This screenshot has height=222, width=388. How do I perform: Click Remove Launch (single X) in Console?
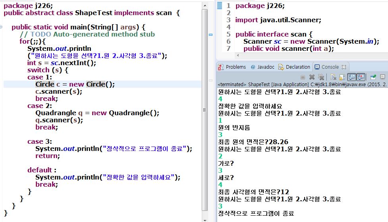coord(312,77)
